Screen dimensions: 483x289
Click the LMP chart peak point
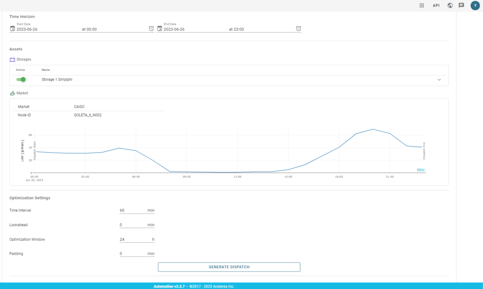point(373,129)
